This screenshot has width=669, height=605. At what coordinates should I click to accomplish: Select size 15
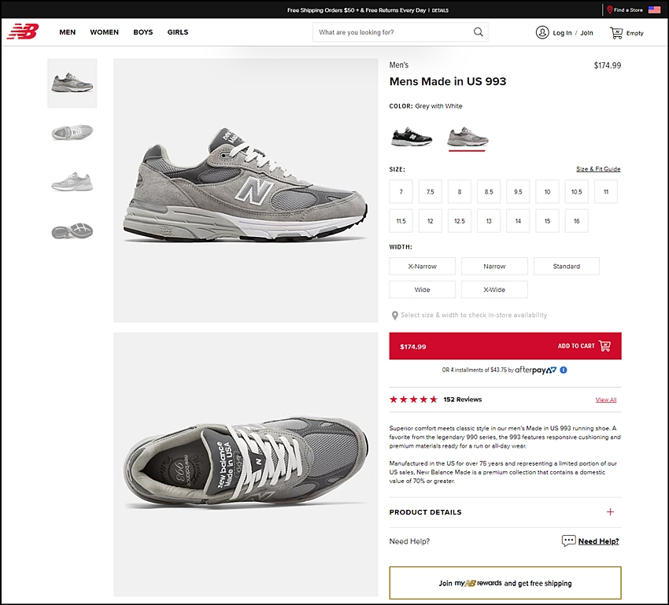coord(548,221)
